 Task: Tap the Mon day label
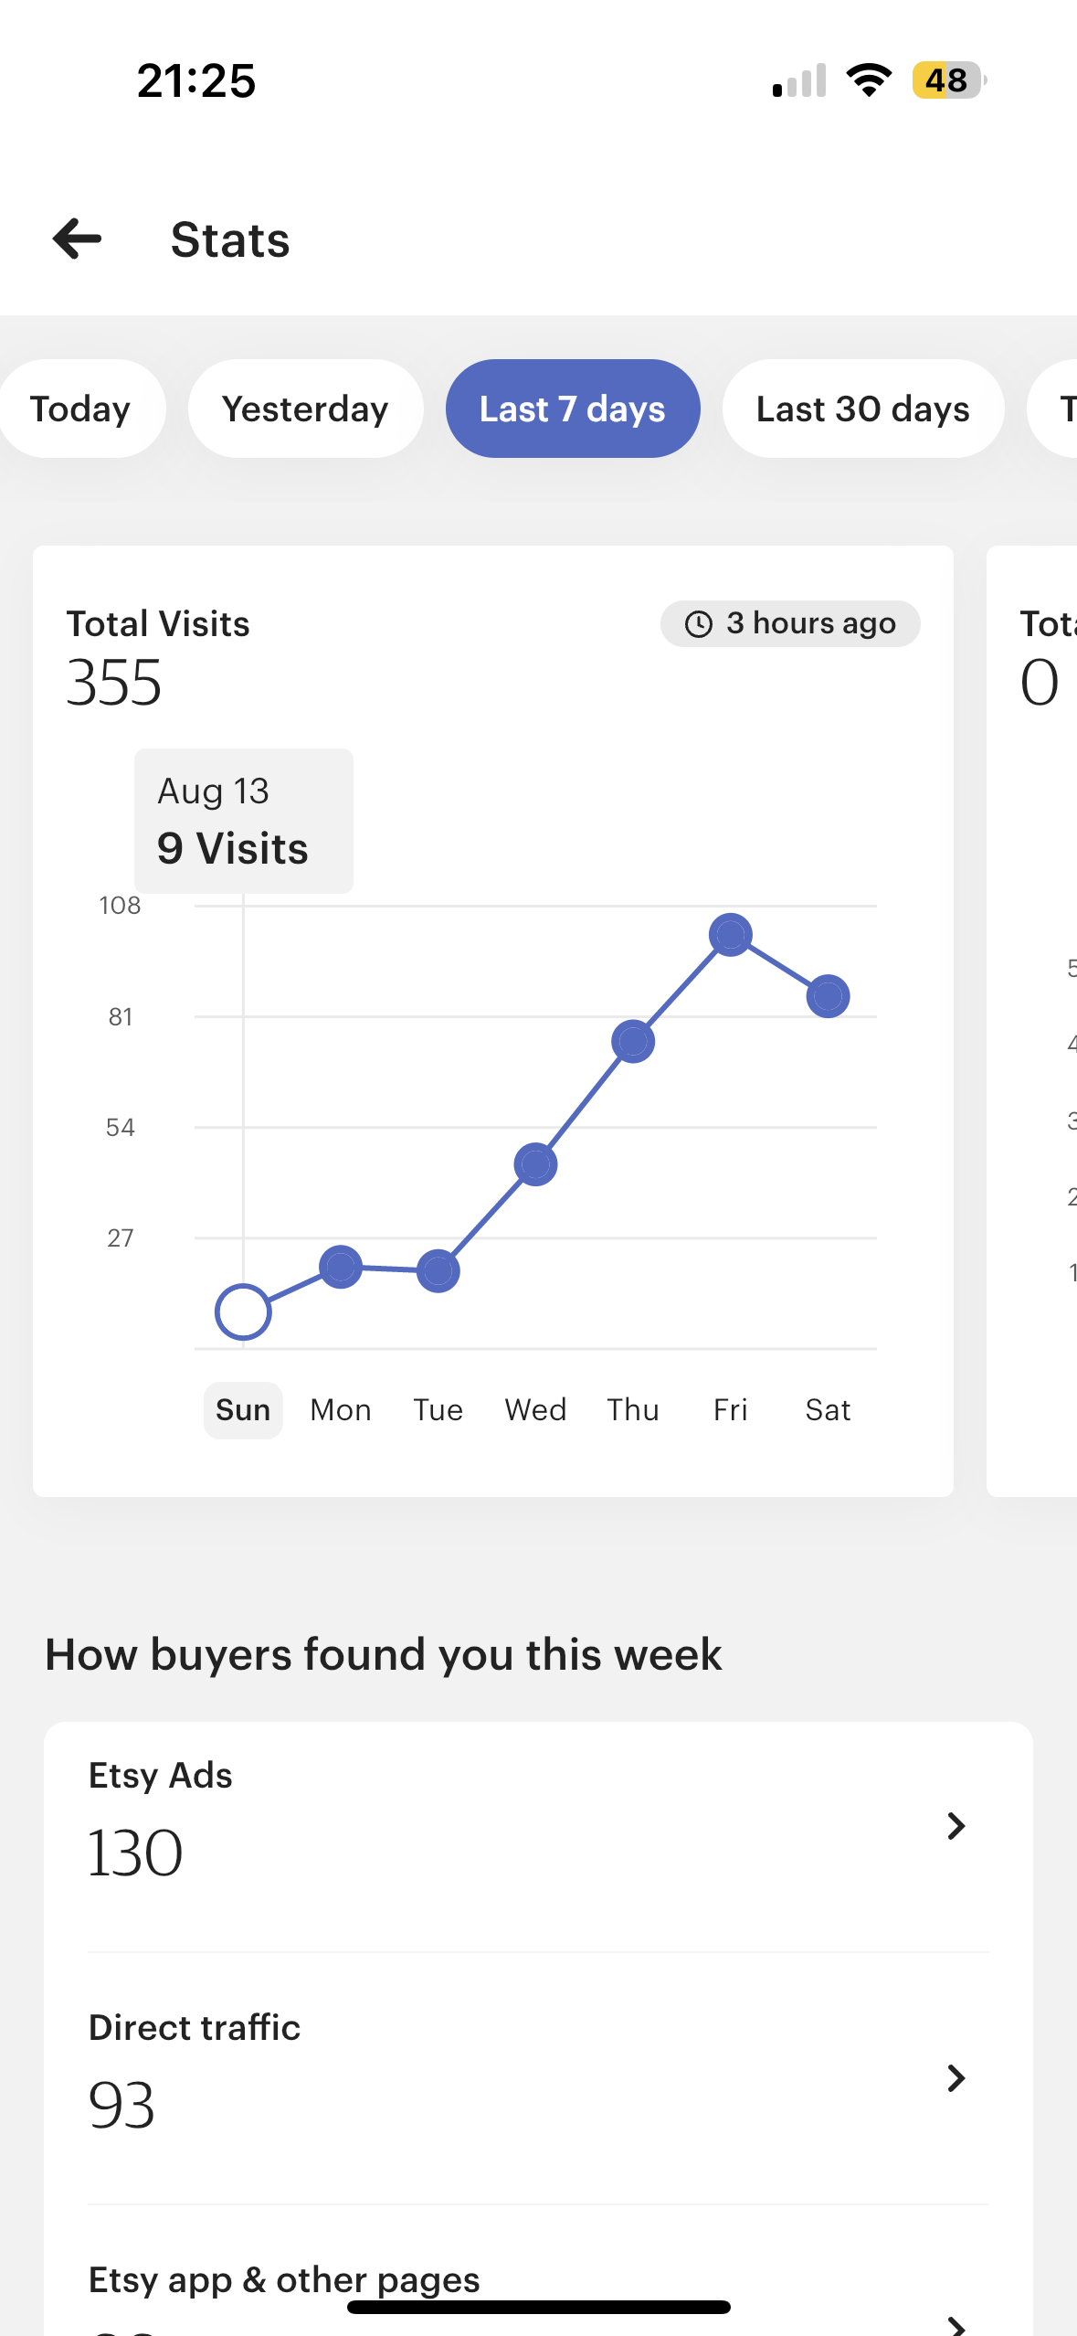(341, 1410)
